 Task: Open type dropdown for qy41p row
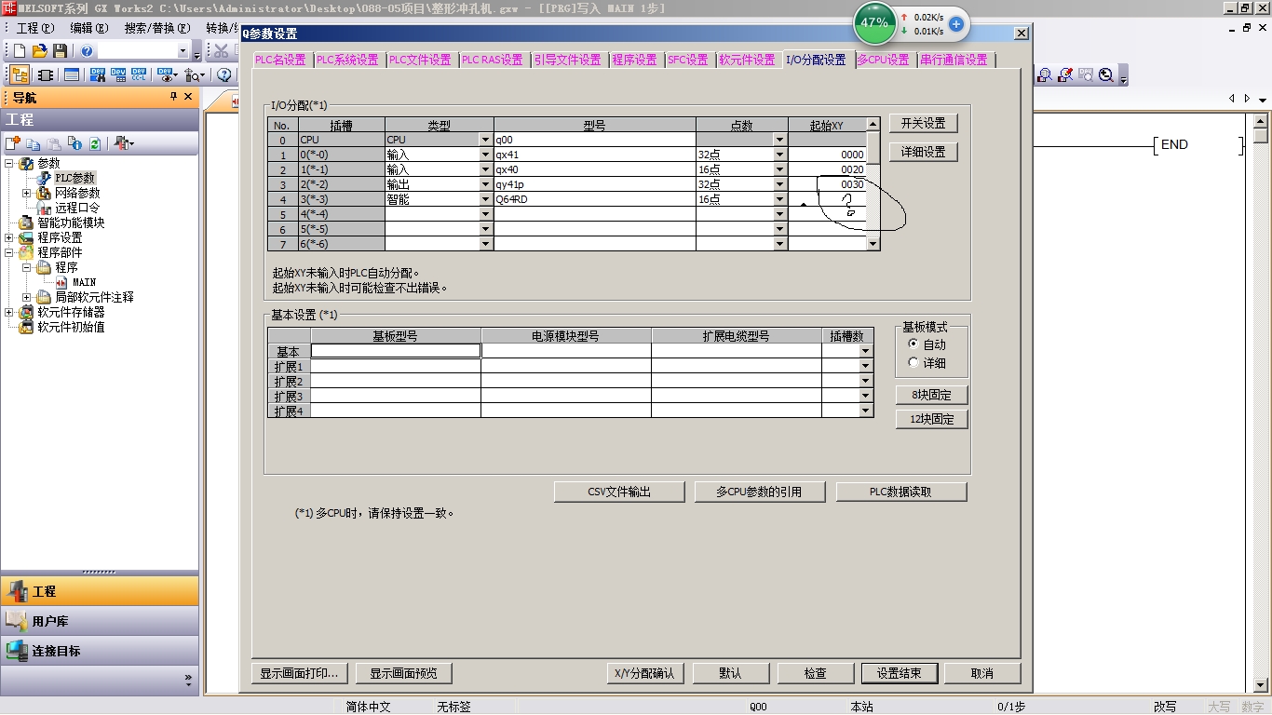(485, 184)
